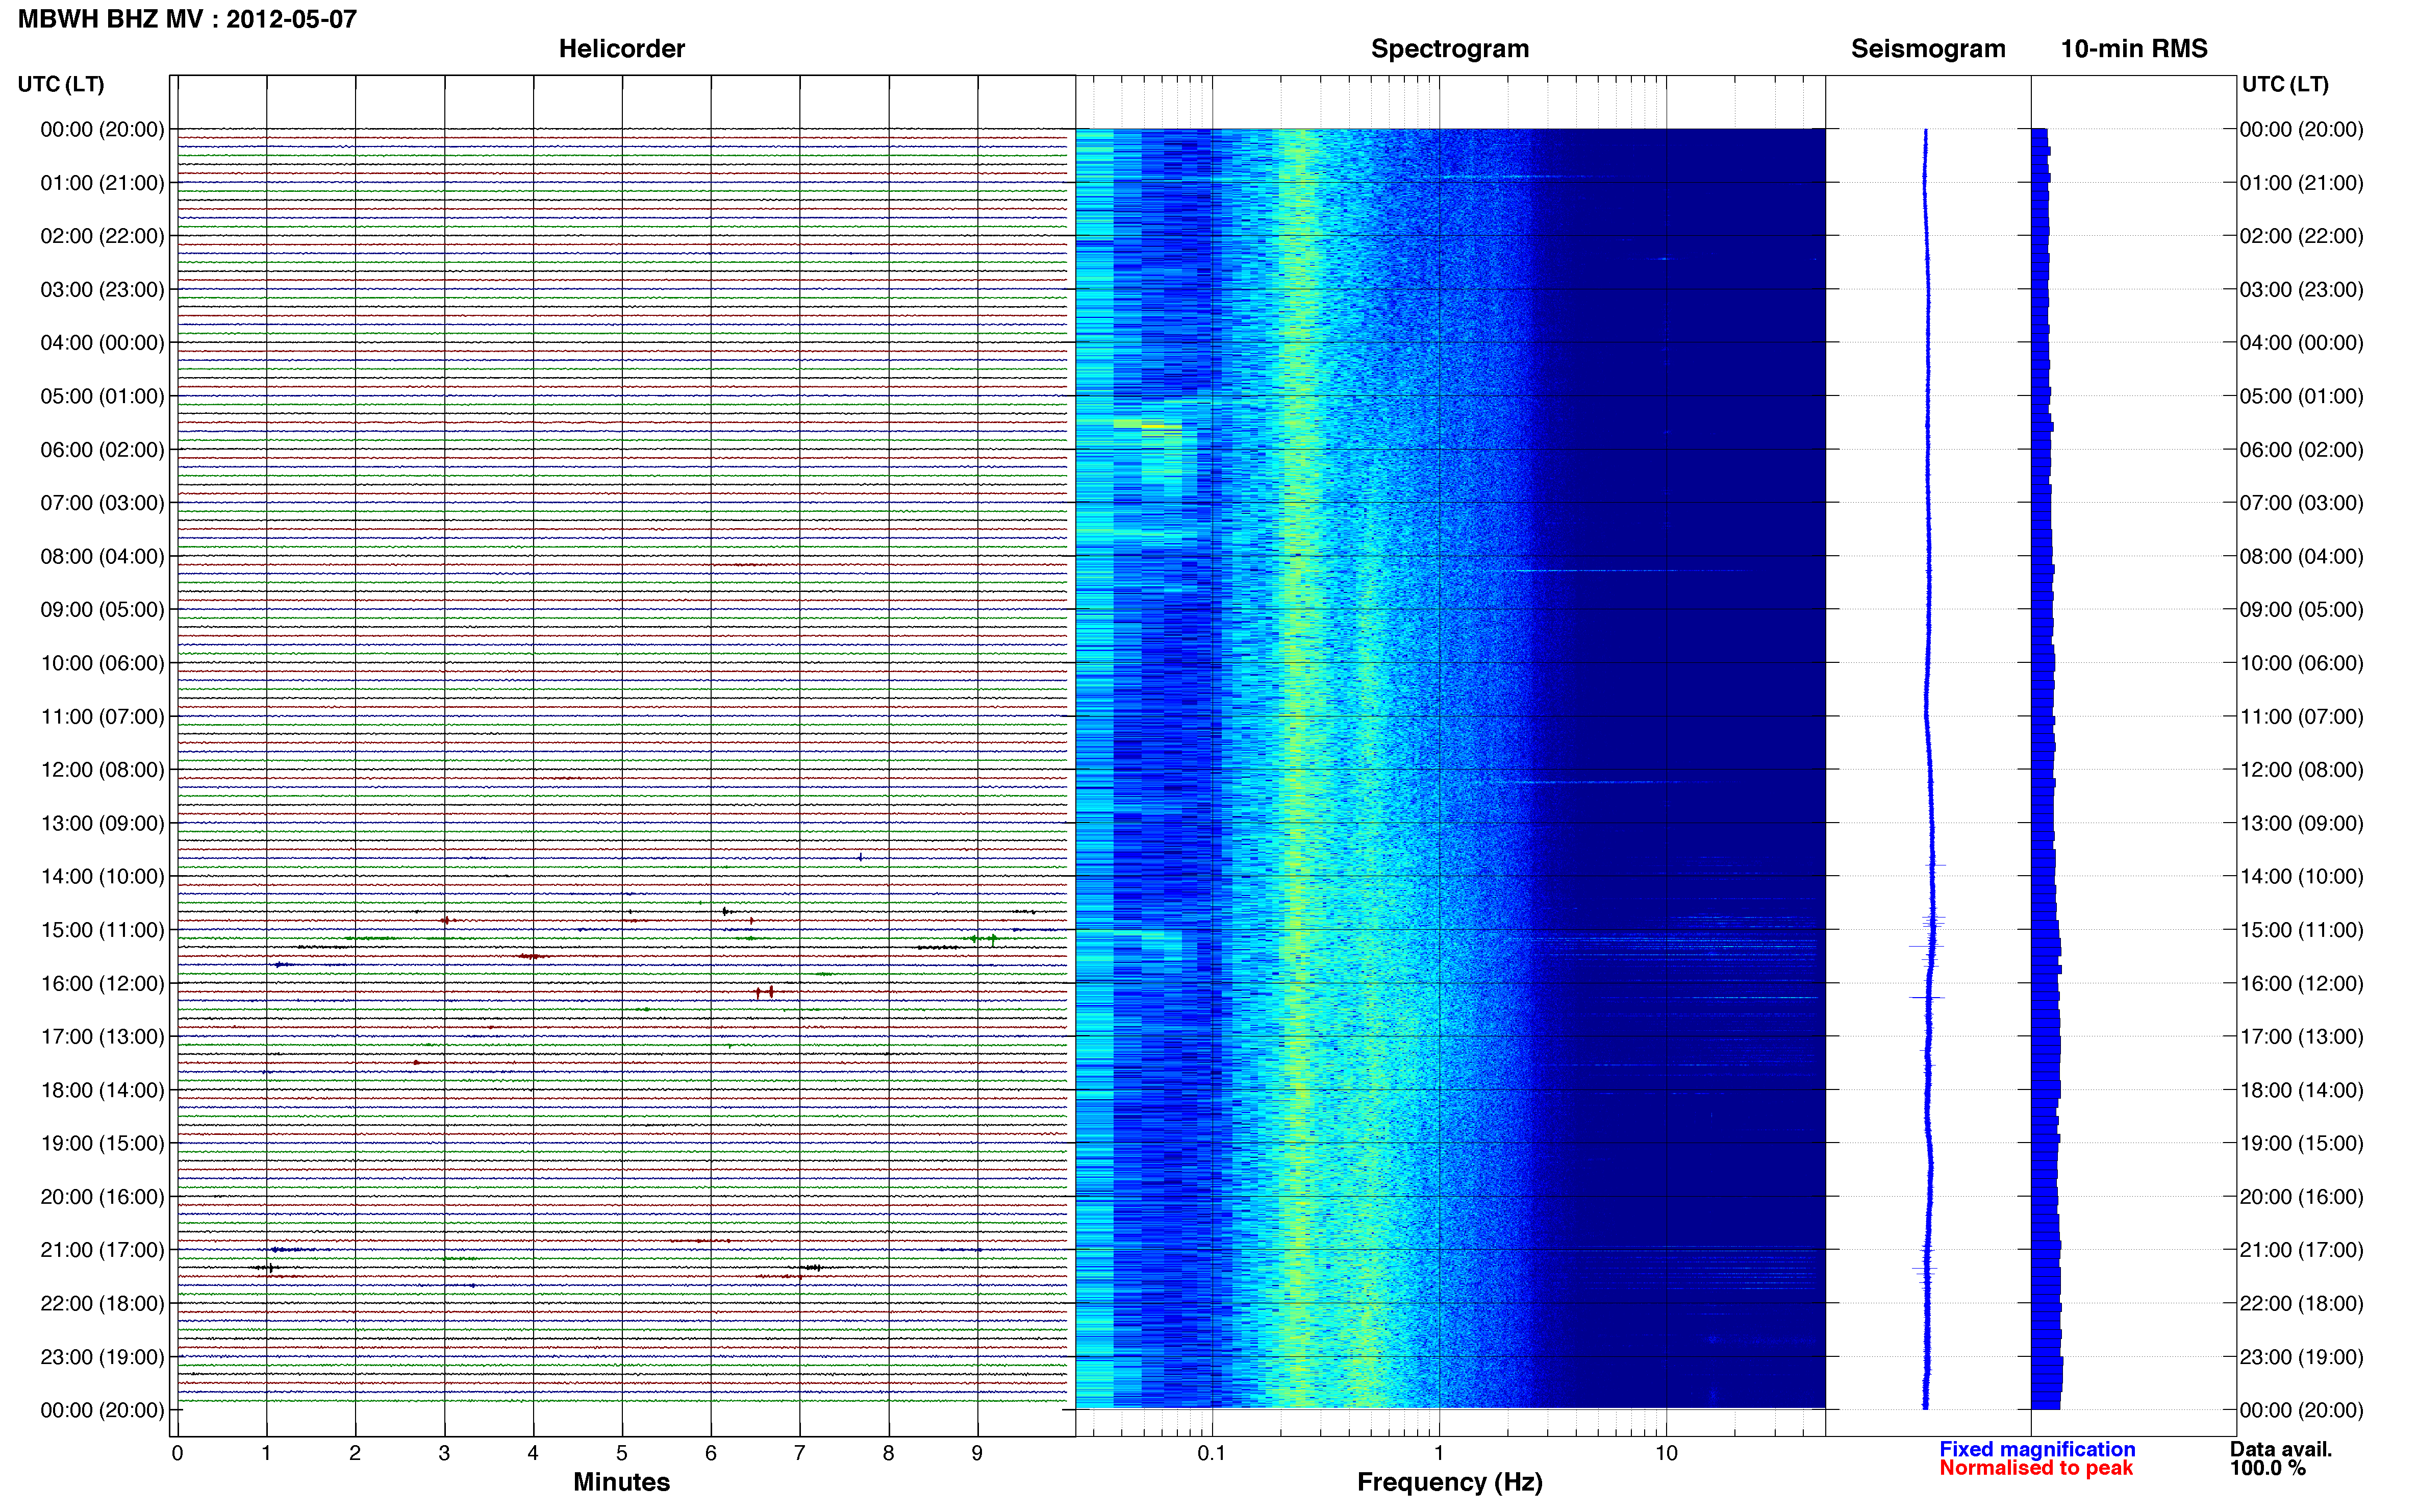Click minute tick label "3" under Helicorder
Screen dimensions: 2418x1512
tap(444, 1454)
